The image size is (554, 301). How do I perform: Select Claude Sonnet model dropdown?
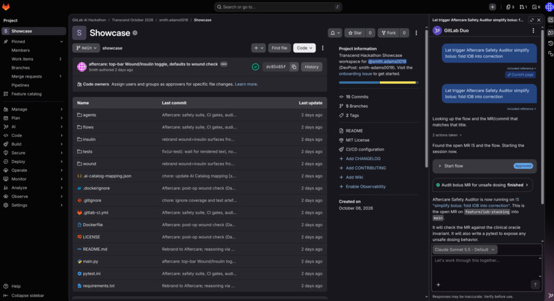click(x=465, y=249)
